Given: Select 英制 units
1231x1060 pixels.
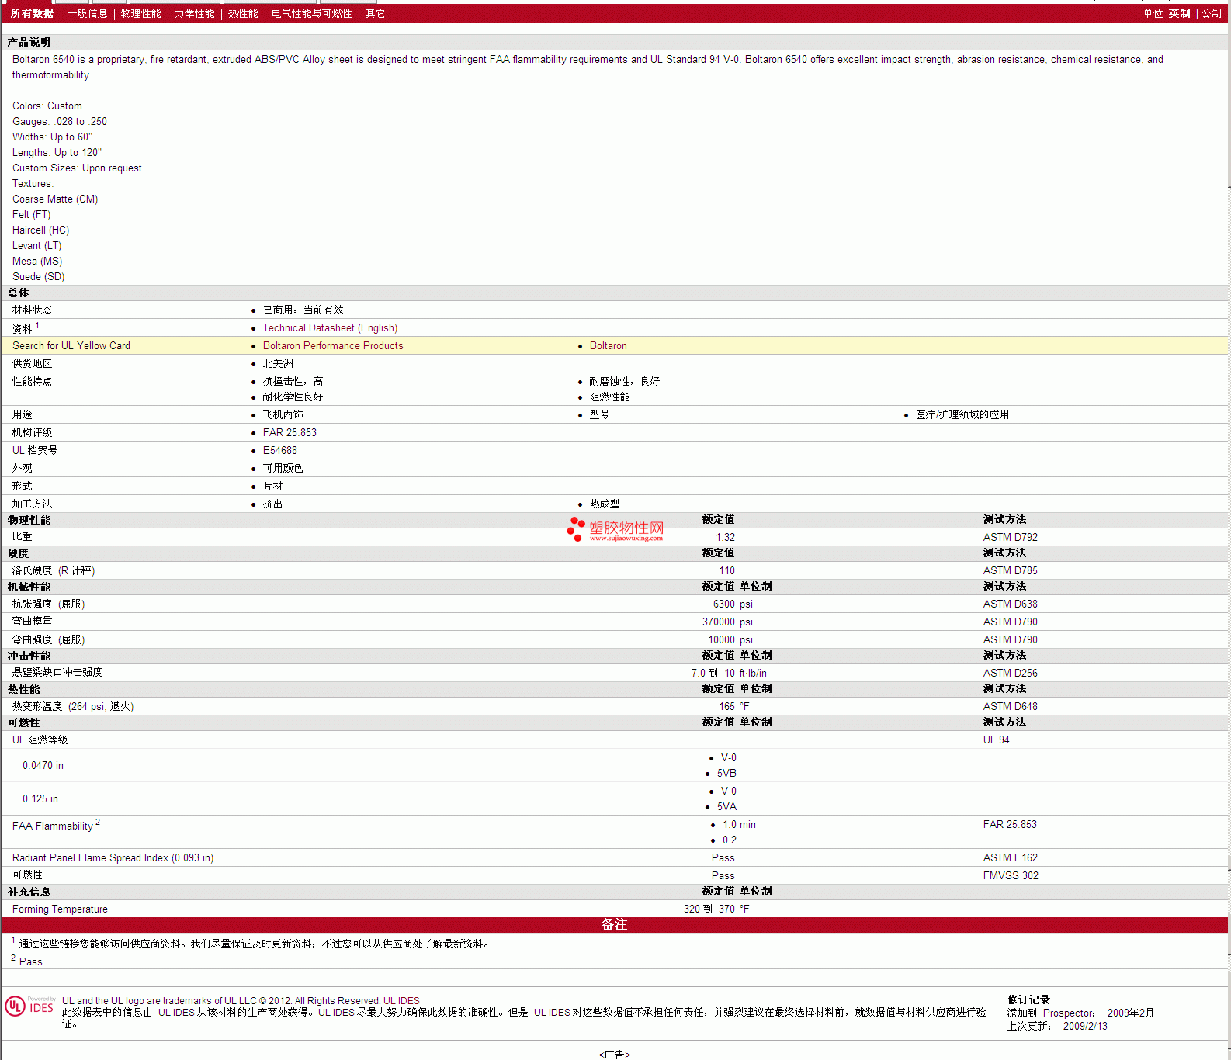Looking at the screenshot, I should (1180, 14).
